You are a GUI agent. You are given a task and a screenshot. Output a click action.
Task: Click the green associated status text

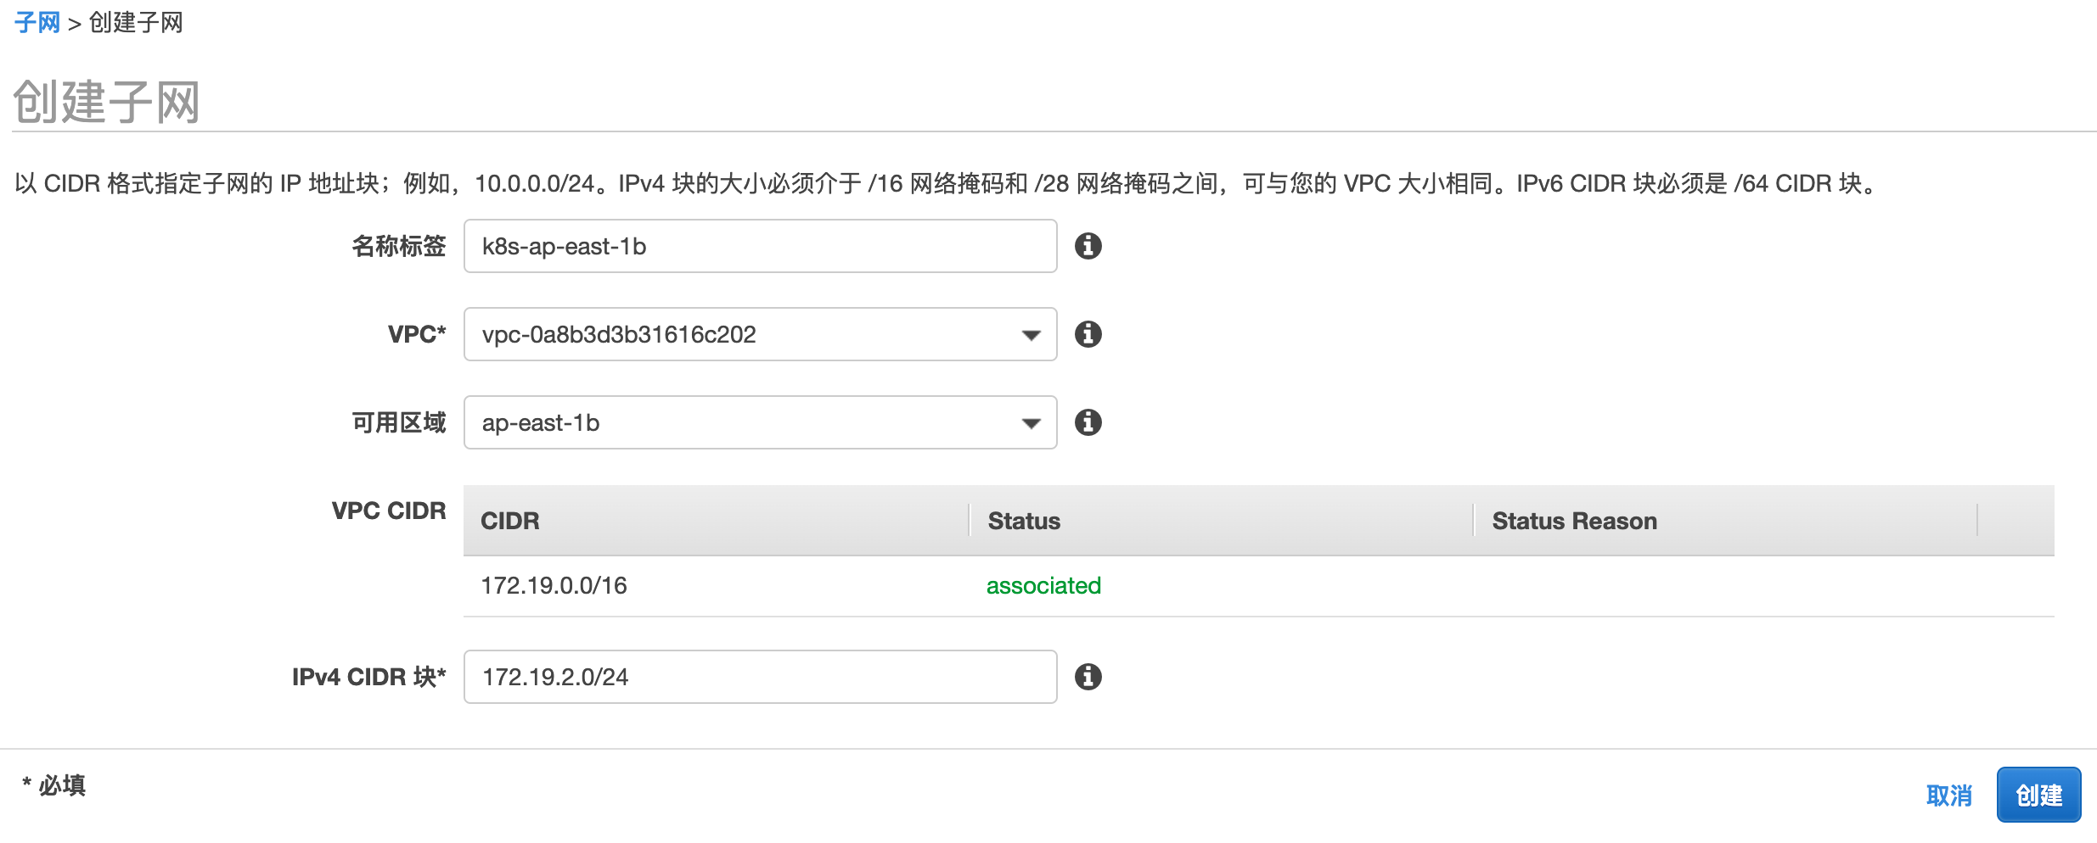click(x=1043, y=585)
